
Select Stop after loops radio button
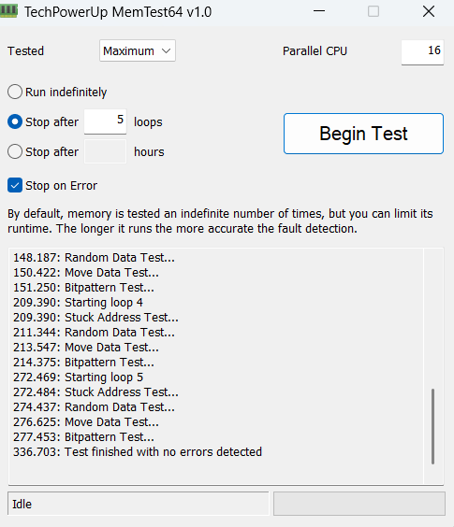coord(15,121)
